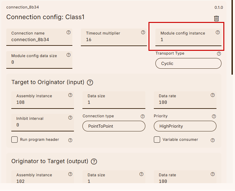The height and width of the screenshot is (191, 235).
Task: Click the input Data rate 100 field
Action: [x=185, y=102]
